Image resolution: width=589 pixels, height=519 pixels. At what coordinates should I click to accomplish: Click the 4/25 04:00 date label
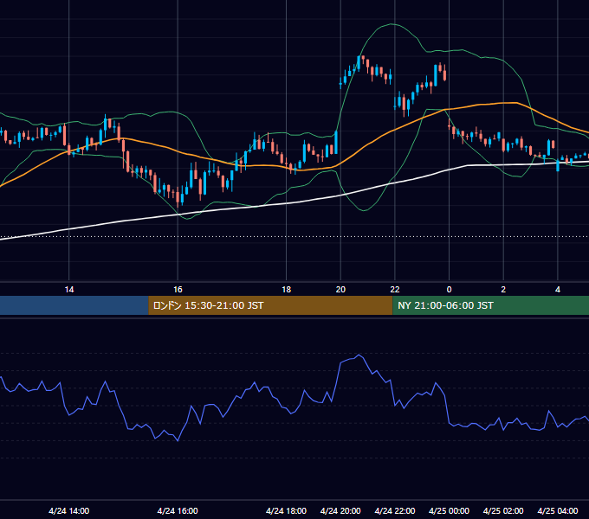pyautogui.click(x=558, y=510)
